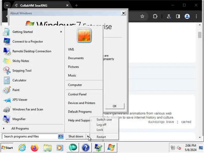Select Switch user from power menu
The height and width of the screenshot is (153, 204).
[104, 120]
